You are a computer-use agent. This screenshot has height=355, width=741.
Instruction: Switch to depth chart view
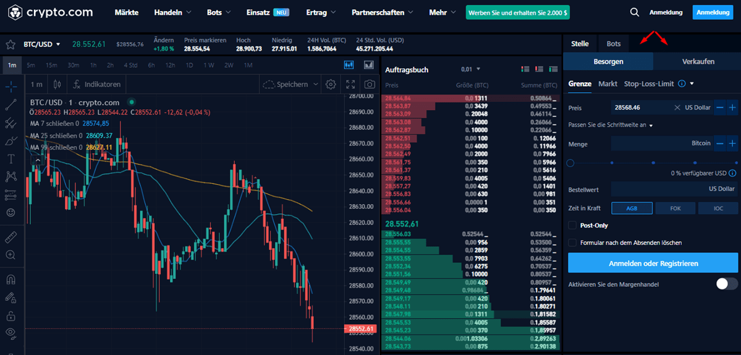coord(368,65)
